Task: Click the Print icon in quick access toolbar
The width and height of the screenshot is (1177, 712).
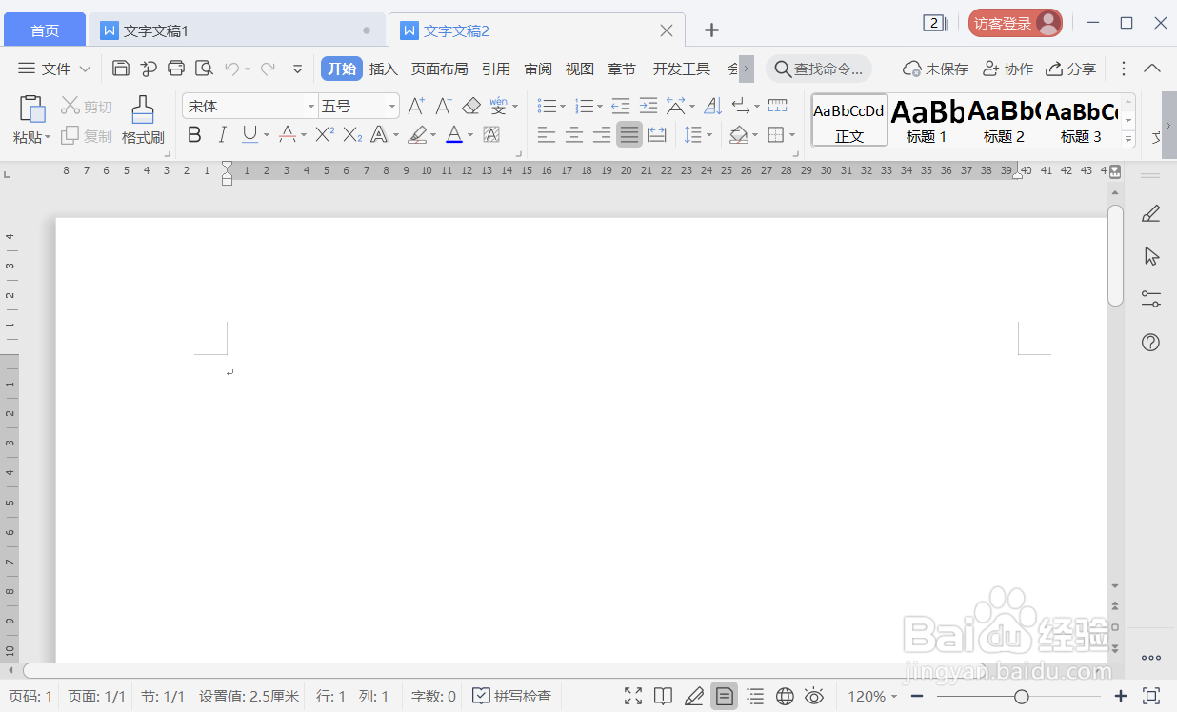Action: tap(176, 68)
